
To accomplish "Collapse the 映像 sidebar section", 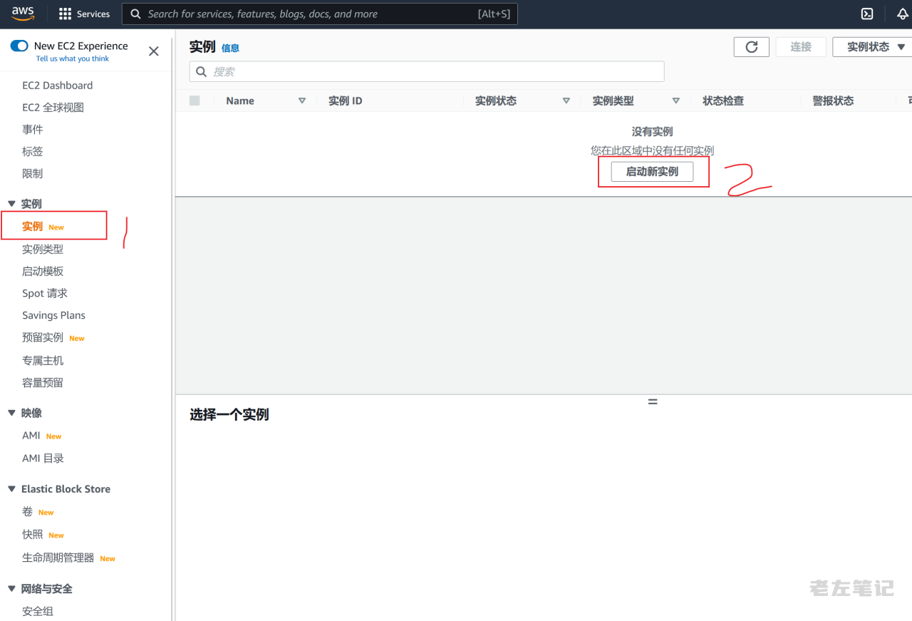I will pyautogui.click(x=11, y=413).
